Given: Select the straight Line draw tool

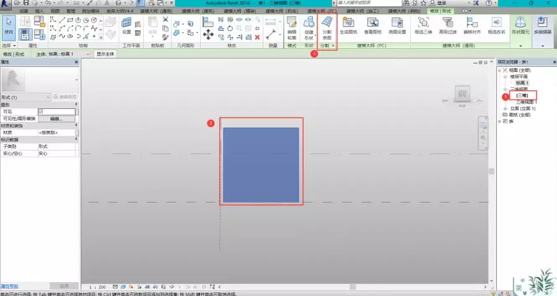Looking at the screenshot, I should (62, 20).
